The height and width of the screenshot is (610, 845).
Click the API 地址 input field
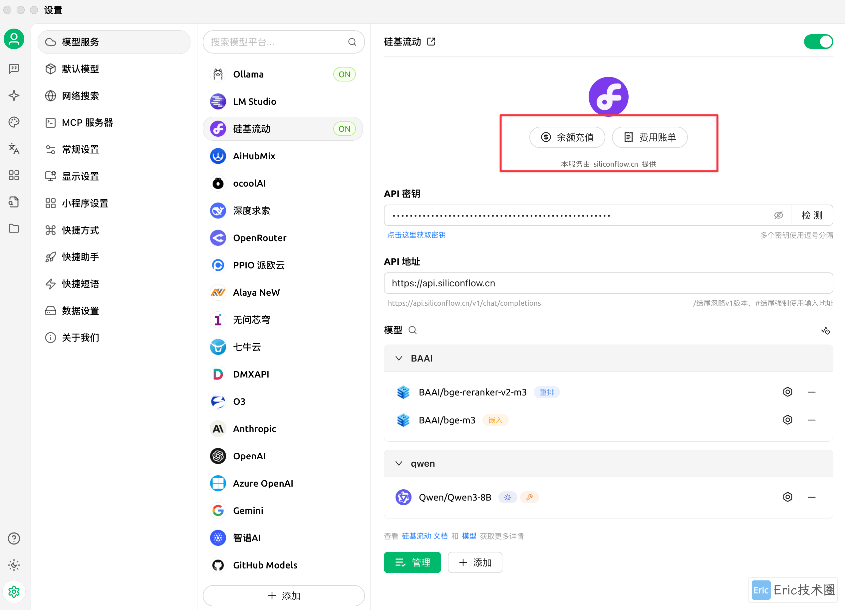(608, 283)
